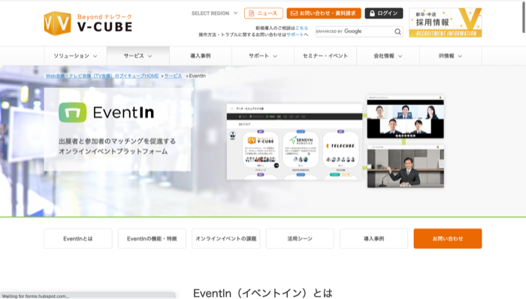The image size is (526, 299).
Task: Click the V-CUBE logo
Action: click(x=88, y=23)
